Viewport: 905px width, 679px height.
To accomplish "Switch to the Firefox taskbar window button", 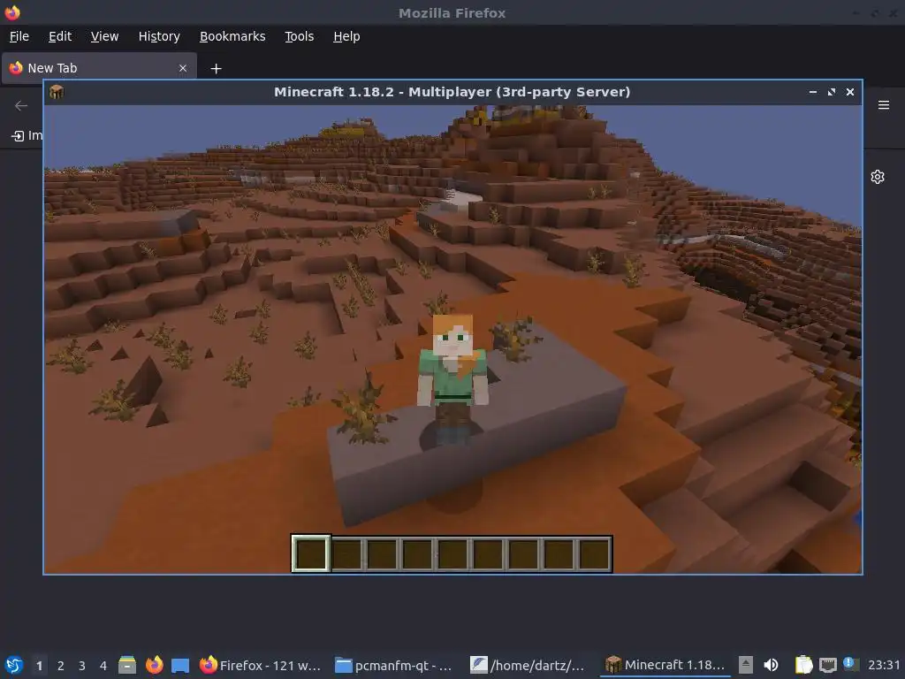I will [260, 665].
